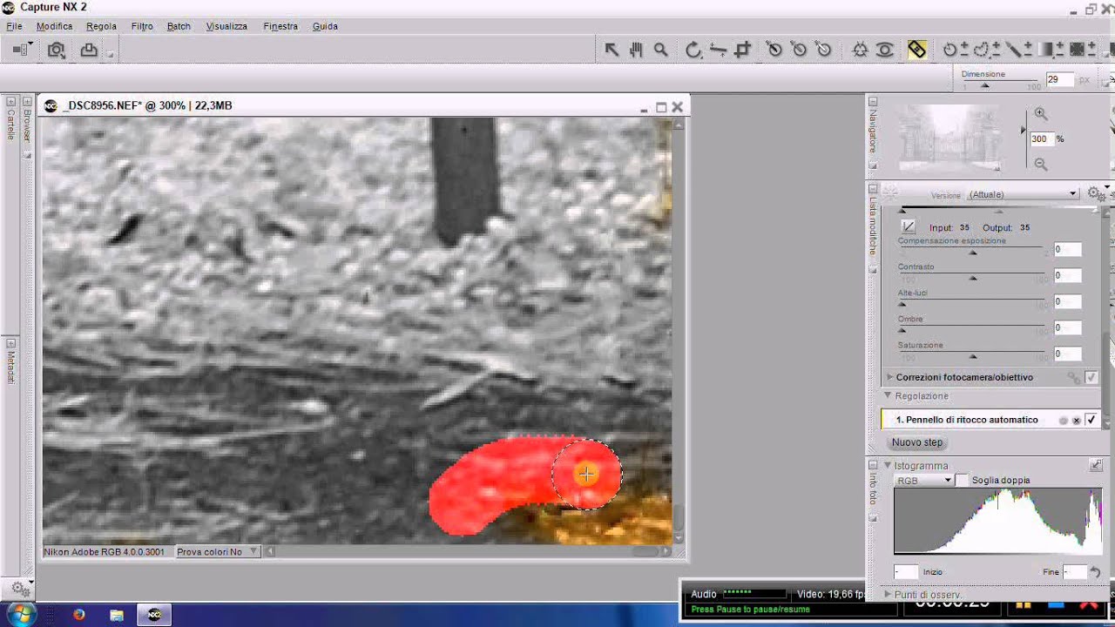Open the Versione (Attuale) dropdown

(x=1024, y=194)
